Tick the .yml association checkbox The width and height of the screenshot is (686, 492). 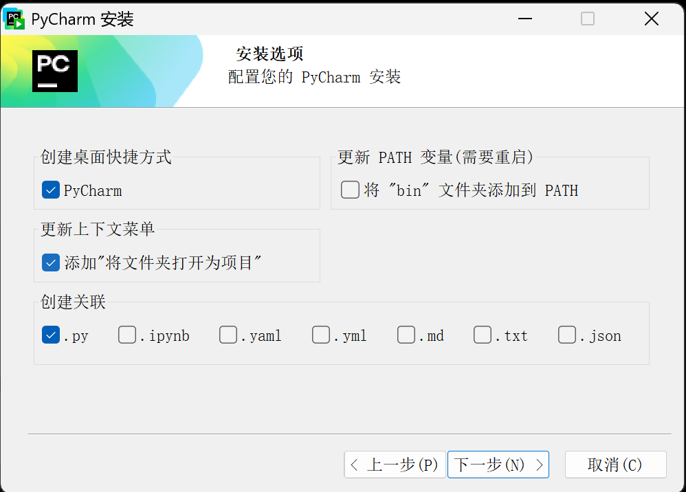(321, 335)
